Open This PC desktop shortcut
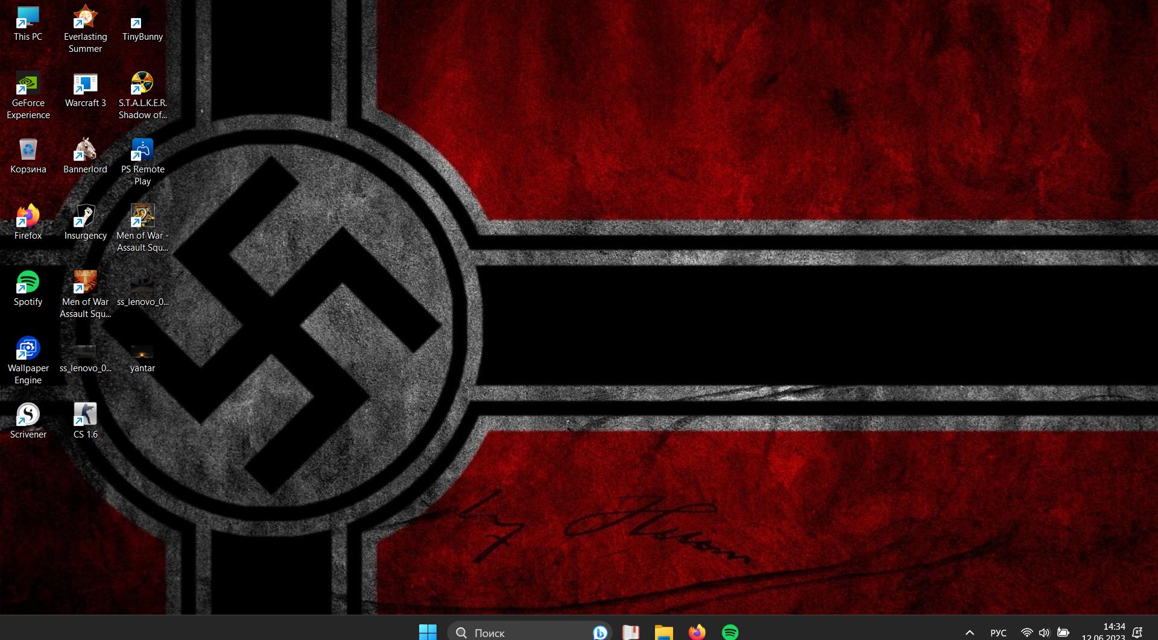 pos(28,24)
